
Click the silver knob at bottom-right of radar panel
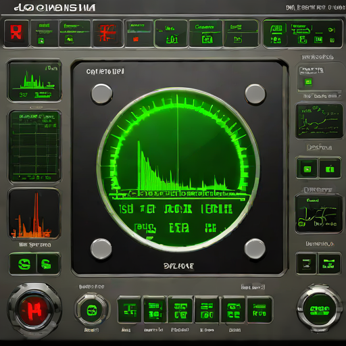[x=255, y=249]
